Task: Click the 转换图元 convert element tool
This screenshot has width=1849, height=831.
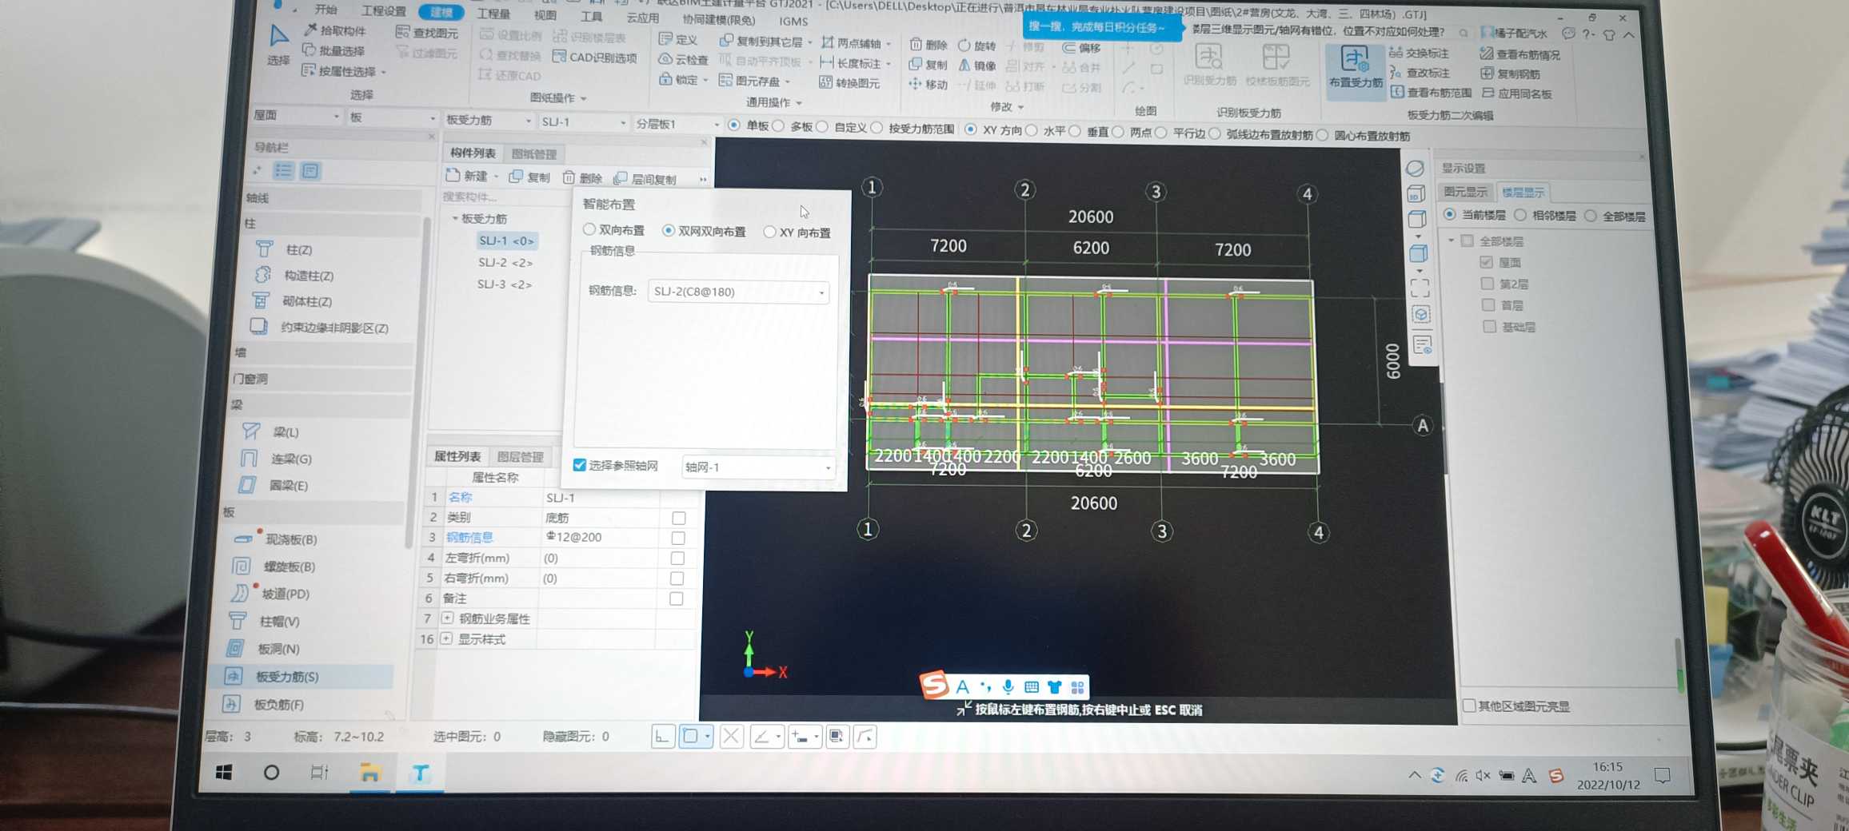Action: point(849,82)
